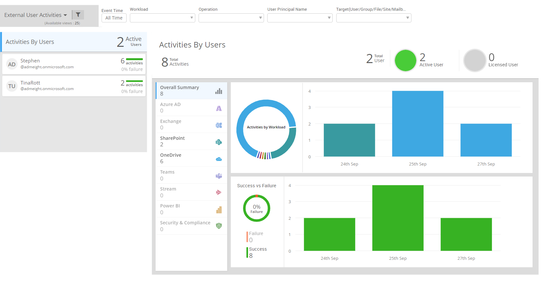The image size is (541, 304).
Task: Click the All Time event time button
Action: (114, 18)
